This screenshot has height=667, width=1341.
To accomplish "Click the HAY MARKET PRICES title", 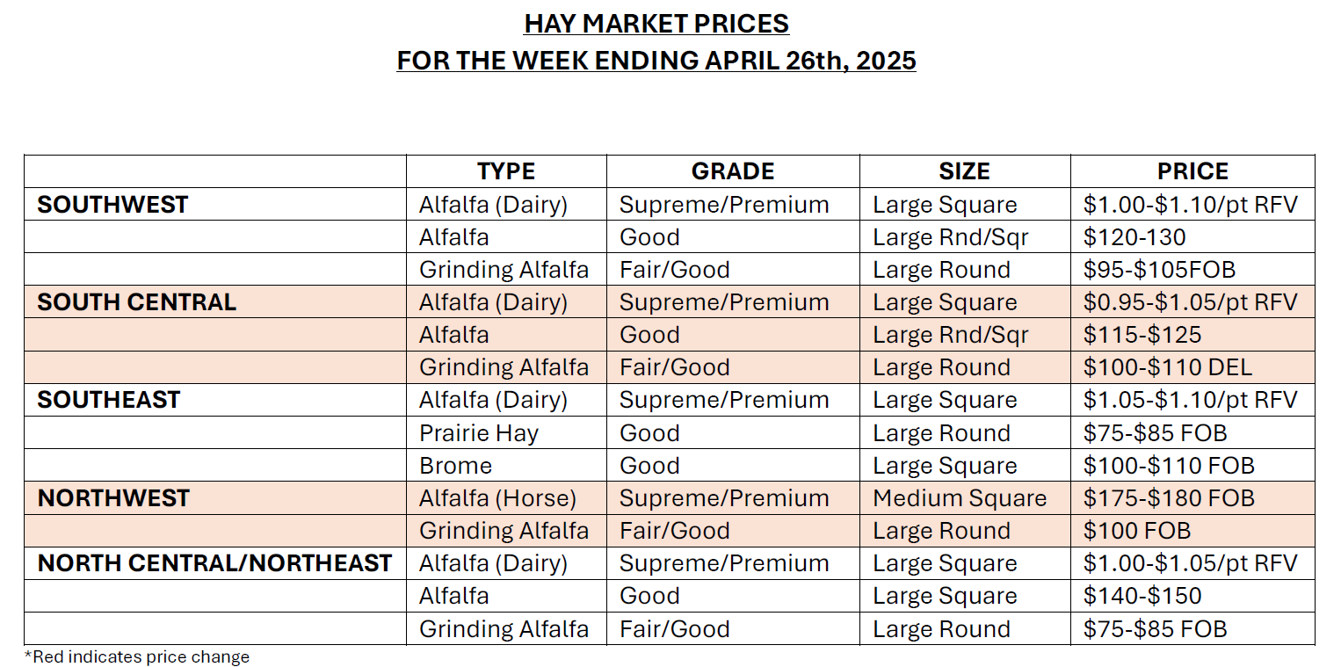I will [x=656, y=23].
